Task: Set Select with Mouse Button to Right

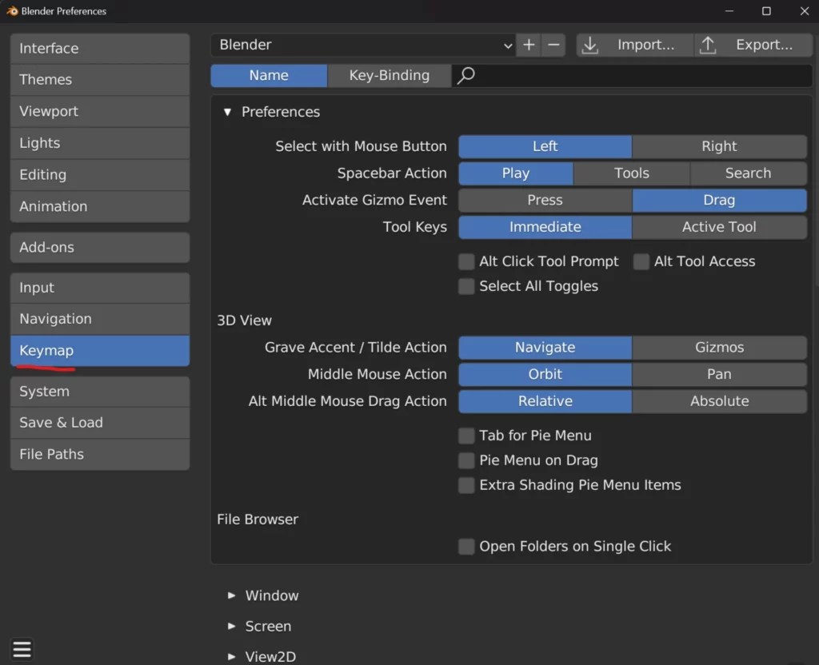Action: (717, 146)
